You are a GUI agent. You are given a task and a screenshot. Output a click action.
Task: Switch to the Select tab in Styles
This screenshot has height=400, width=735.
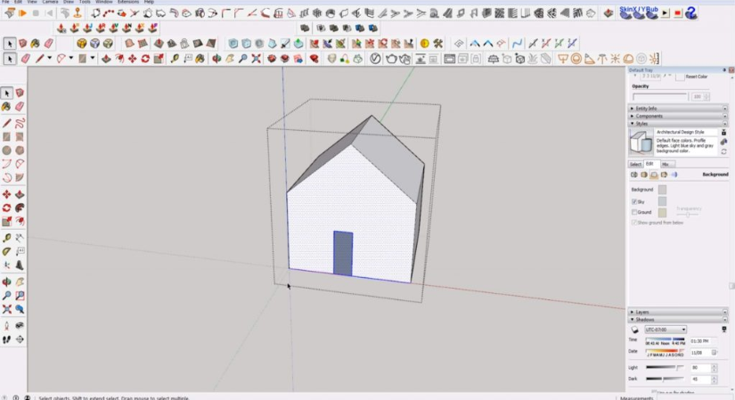pos(635,164)
